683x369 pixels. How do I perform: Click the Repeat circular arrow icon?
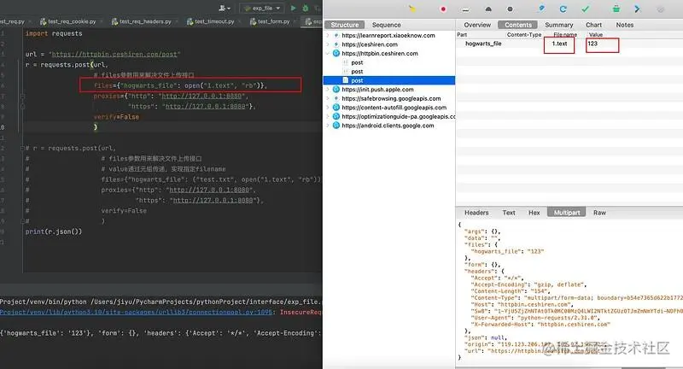pos(563,9)
